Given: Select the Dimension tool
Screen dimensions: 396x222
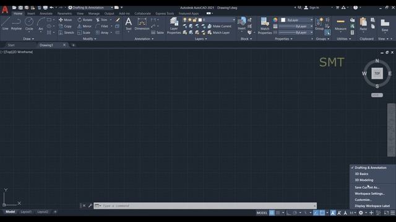Looking at the screenshot, I should pos(142,23).
